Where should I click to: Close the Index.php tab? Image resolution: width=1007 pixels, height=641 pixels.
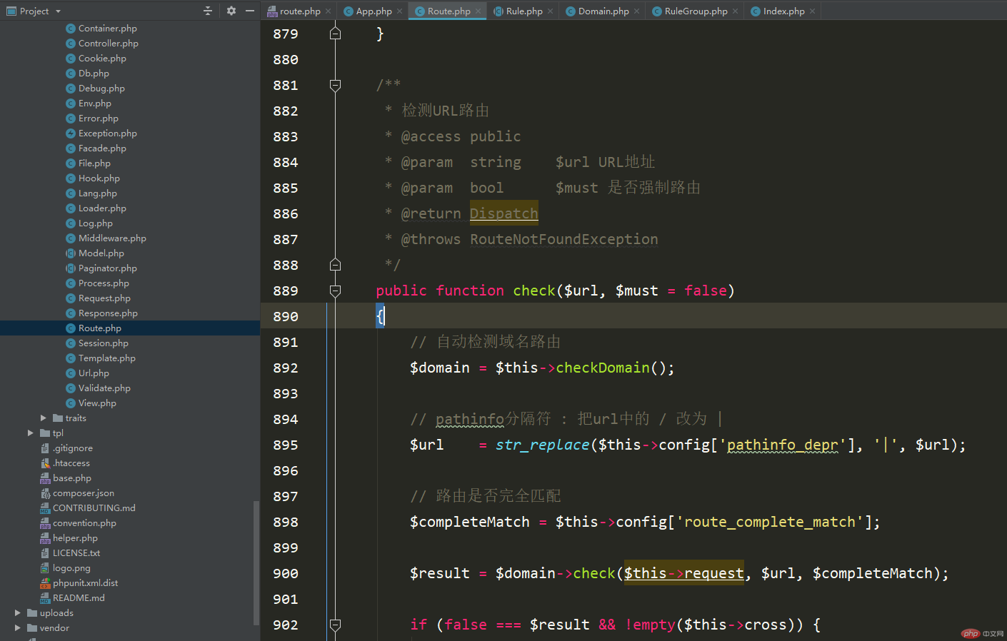812,11
